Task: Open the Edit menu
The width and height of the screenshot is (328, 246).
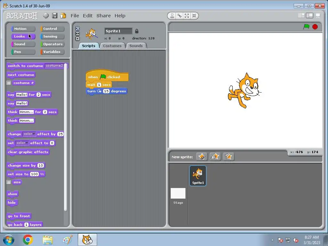Action: (x=88, y=16)
